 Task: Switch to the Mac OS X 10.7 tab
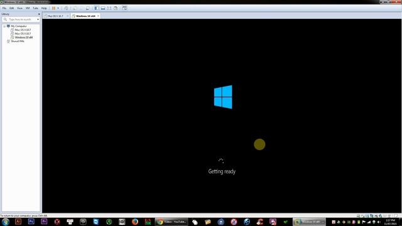click(x=55, y=16)
